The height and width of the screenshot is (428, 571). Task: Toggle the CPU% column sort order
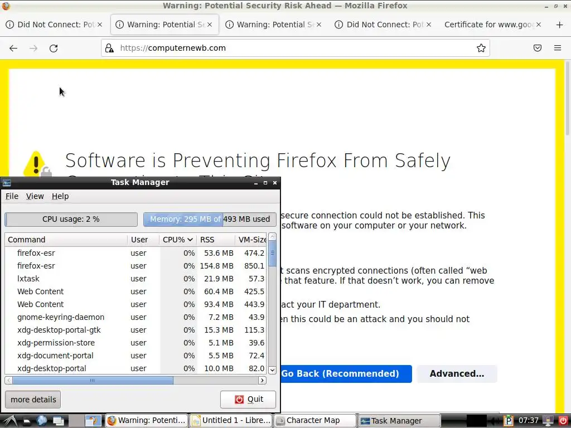(178, 240)
